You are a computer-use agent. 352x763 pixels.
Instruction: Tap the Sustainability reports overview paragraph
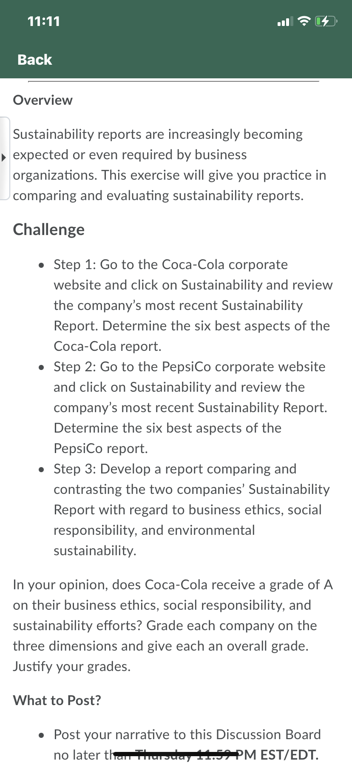click(169, 165)
